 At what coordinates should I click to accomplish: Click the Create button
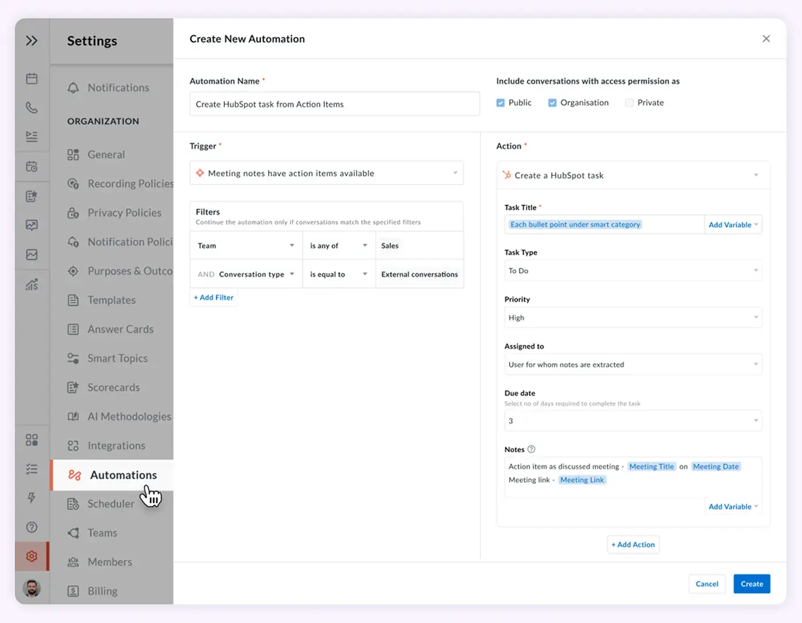point(752,584)
